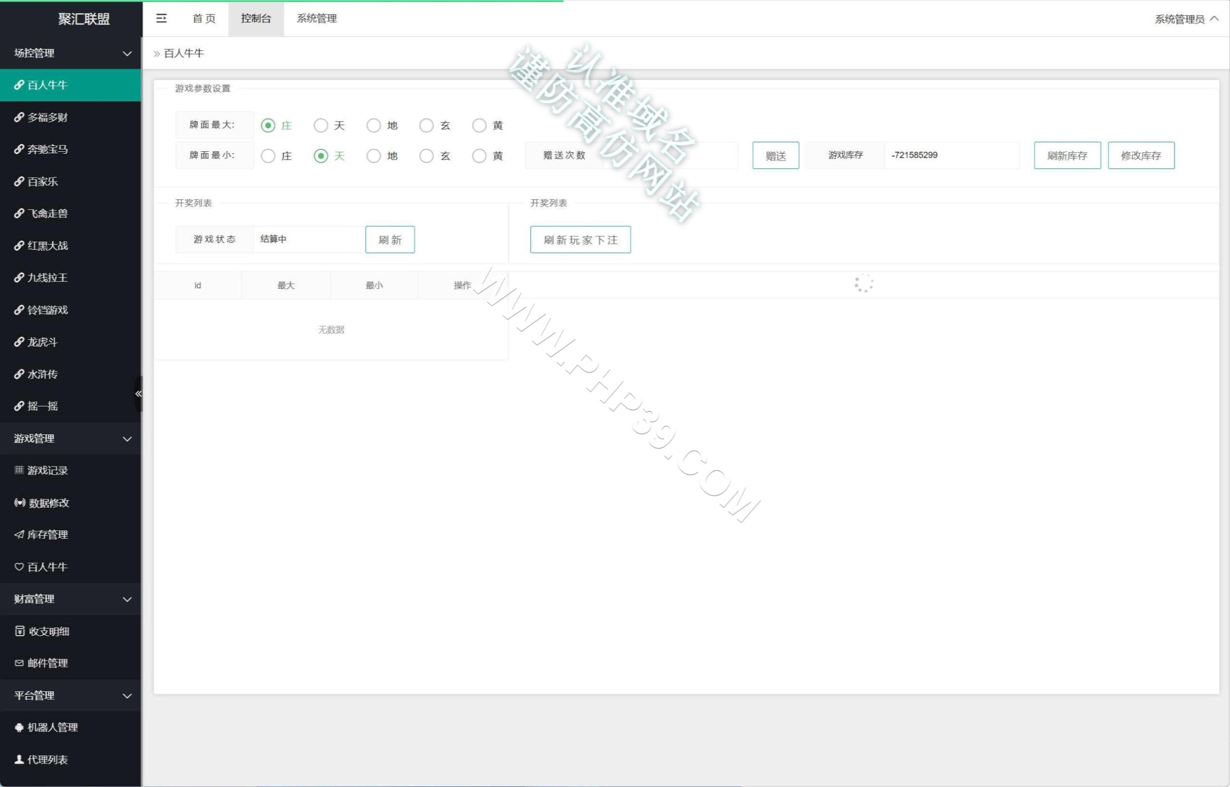Screen dimensions: 1230x787
Task: Select 天 radio for 牌面最大
Action: (x=321, y=125)
